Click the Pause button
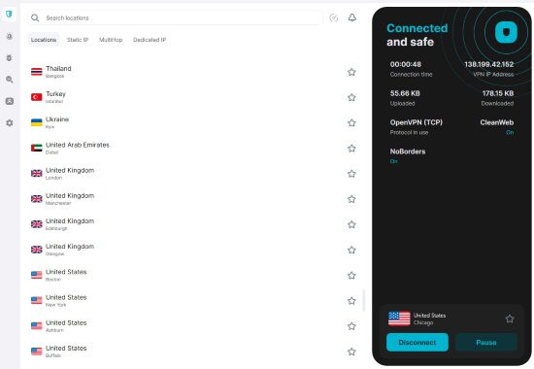This screenshot has height=369, width=534. (486, 342)
